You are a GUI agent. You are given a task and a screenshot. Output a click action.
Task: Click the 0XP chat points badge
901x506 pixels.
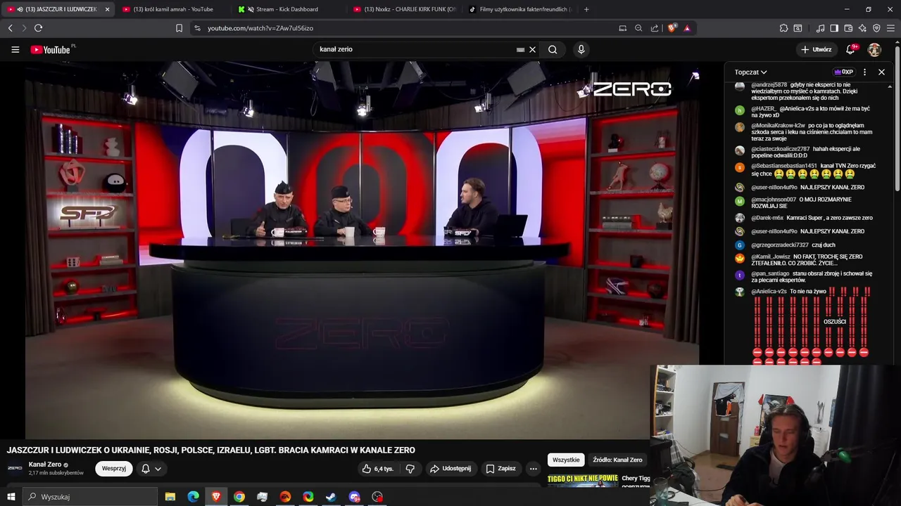pyautogui.click(x=844, y=72)
